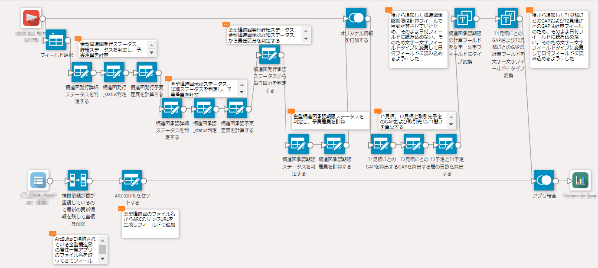The height and width of the screenshot is (268, 598).
Task: Select the アプリ結合 node icon
Action: pos(544,181)
